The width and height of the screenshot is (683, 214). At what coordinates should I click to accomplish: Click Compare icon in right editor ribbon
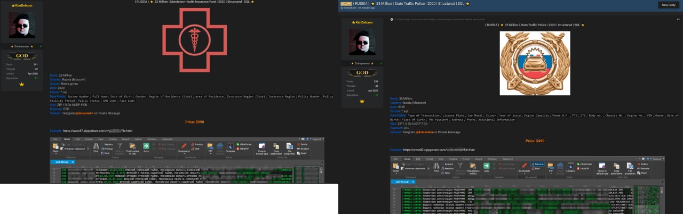pos(570,167)
